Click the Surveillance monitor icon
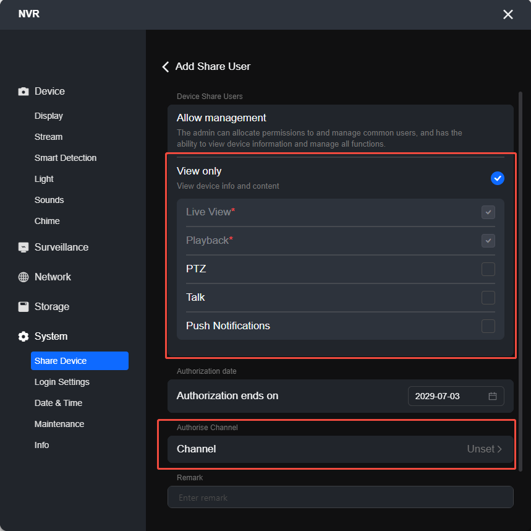Image resolution: width=531 pixels, height=531 pixels. tap(23, 248)
